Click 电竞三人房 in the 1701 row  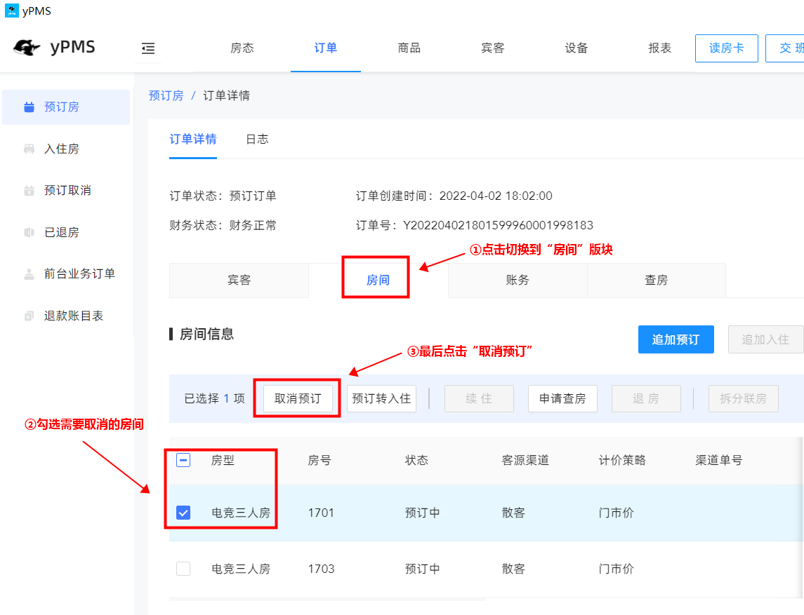pyautogui.click(x=241, y=513)
